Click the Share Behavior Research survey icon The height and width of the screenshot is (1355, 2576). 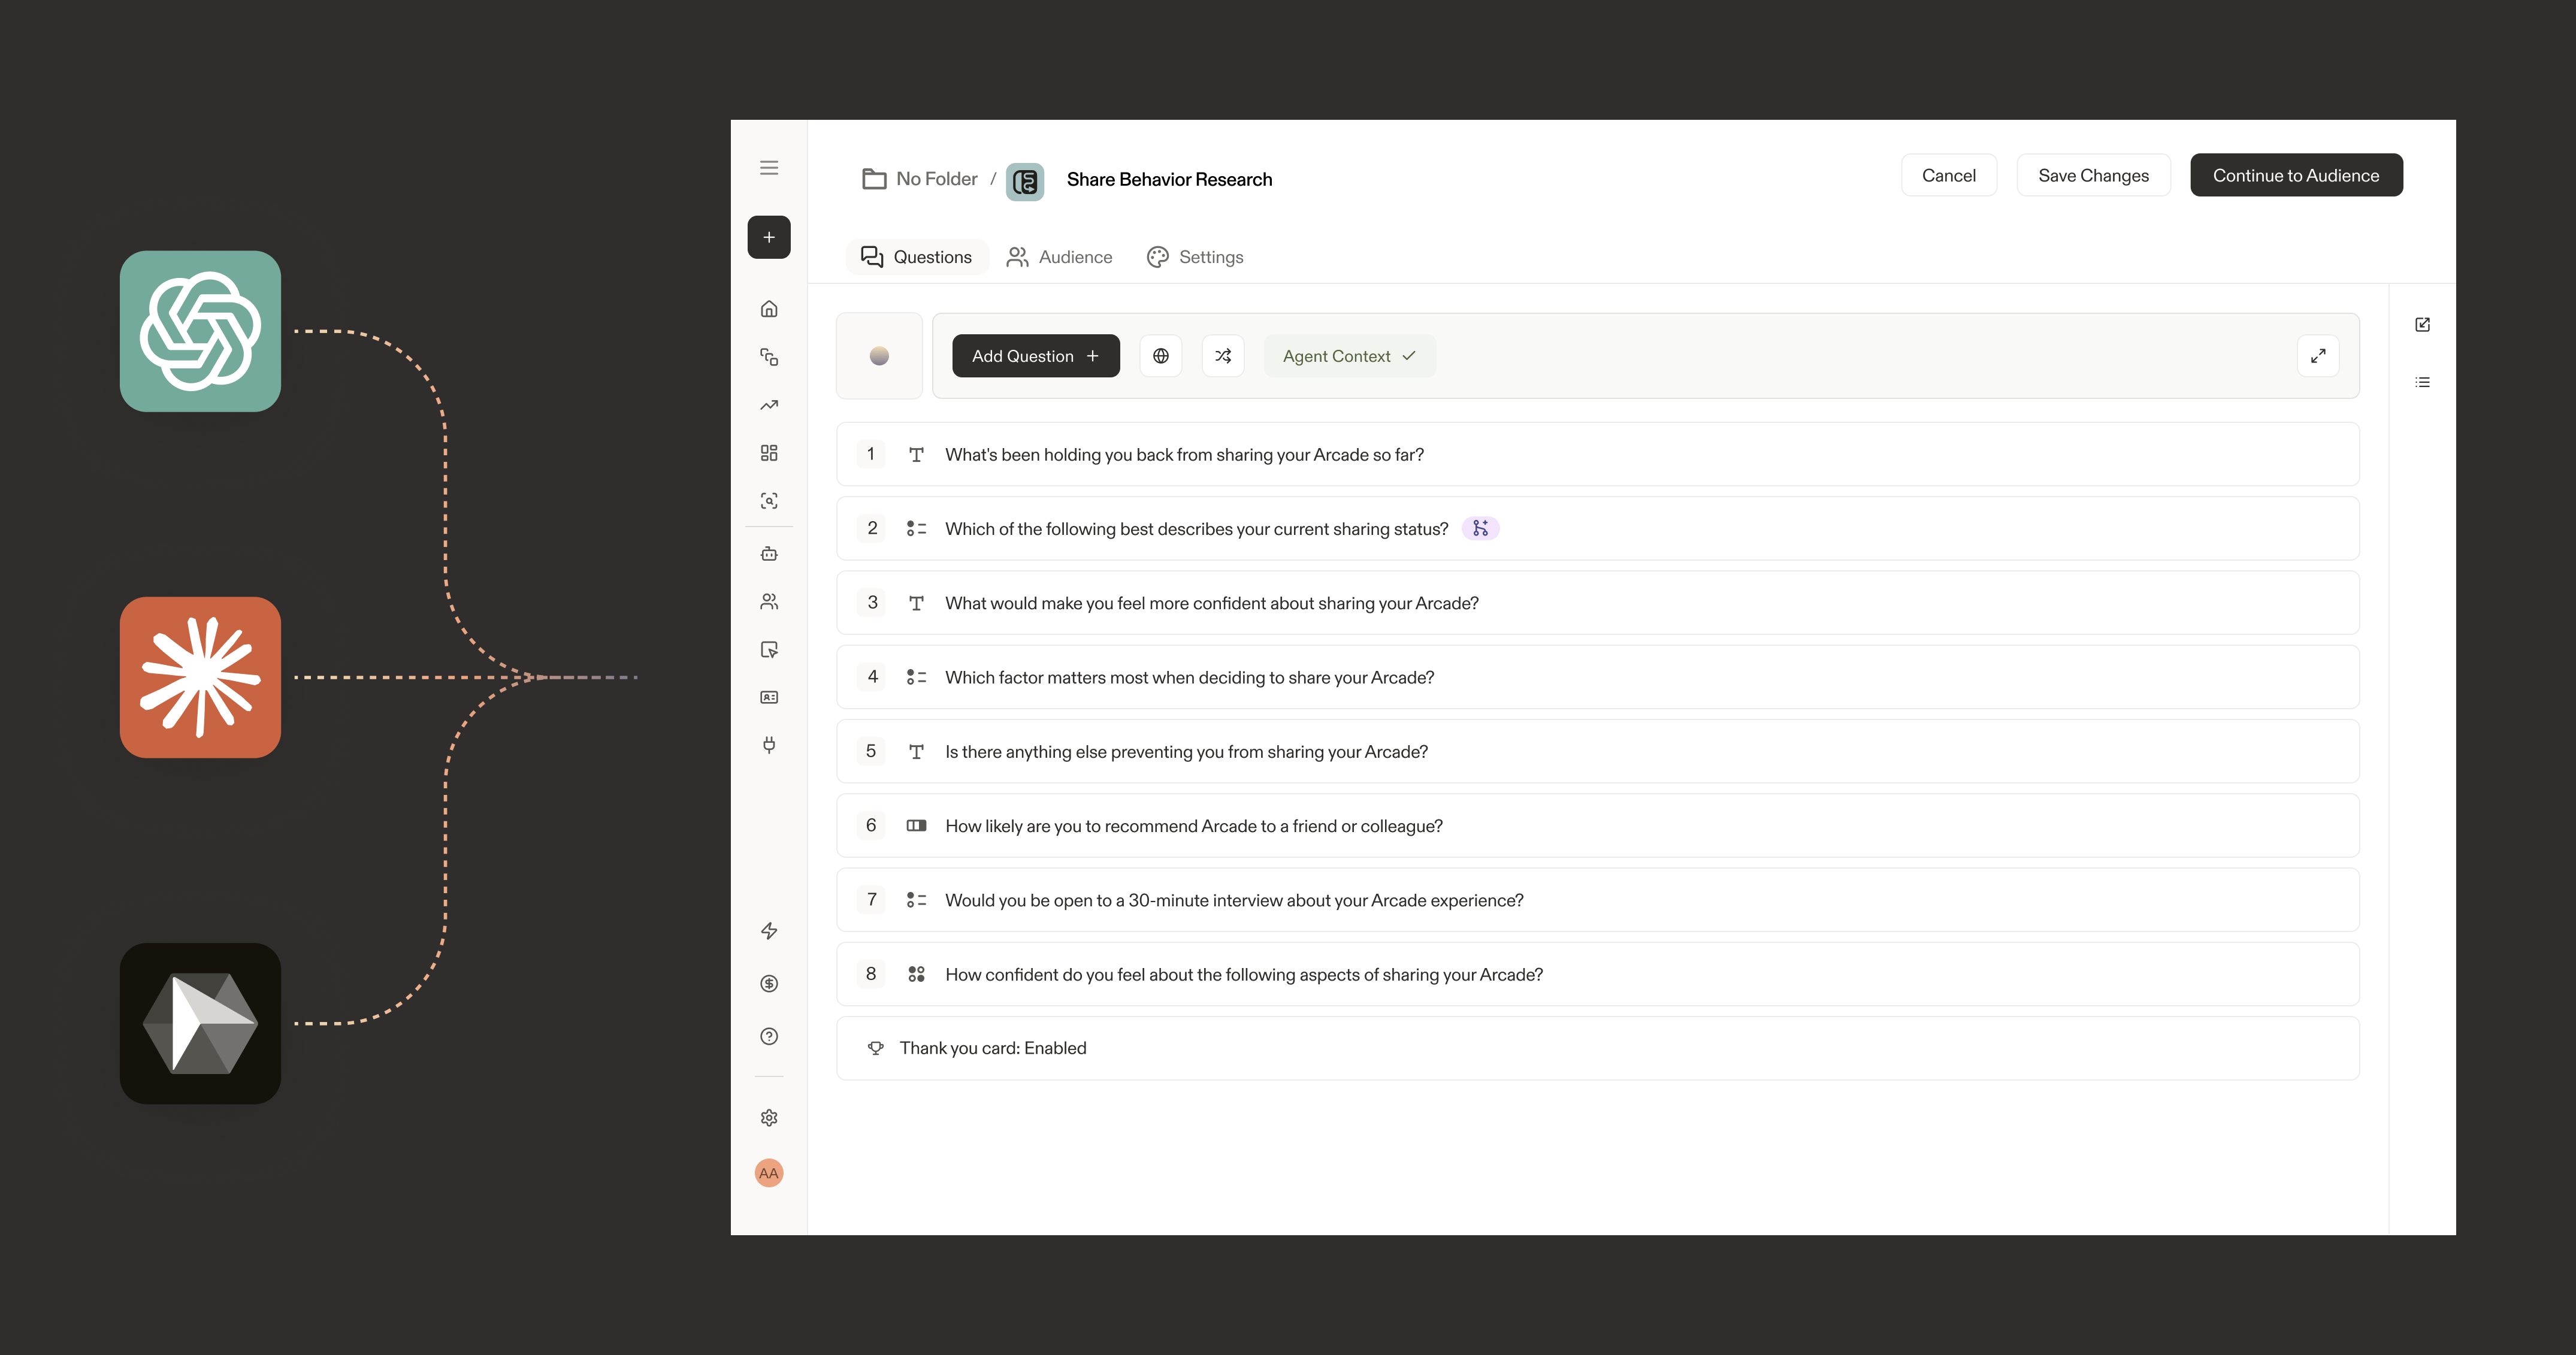tap(1025, 181)
